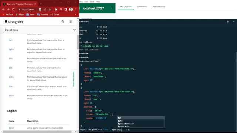The height and width of the screenshot is (133, 237).
Task: Open the Translate bookmark
Action: point(43,14)
